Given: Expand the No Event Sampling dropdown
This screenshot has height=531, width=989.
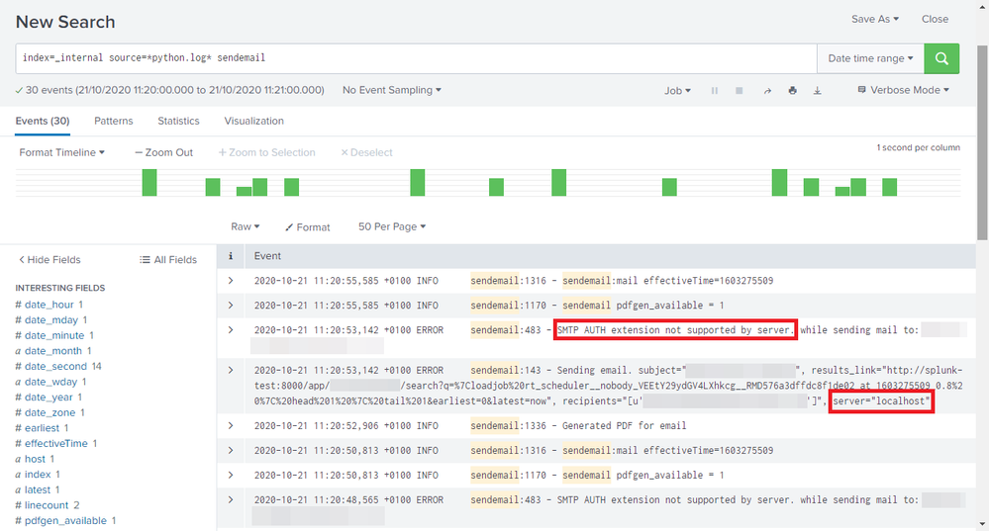Looking at the screenshot, I should click(x=392, y=90).
